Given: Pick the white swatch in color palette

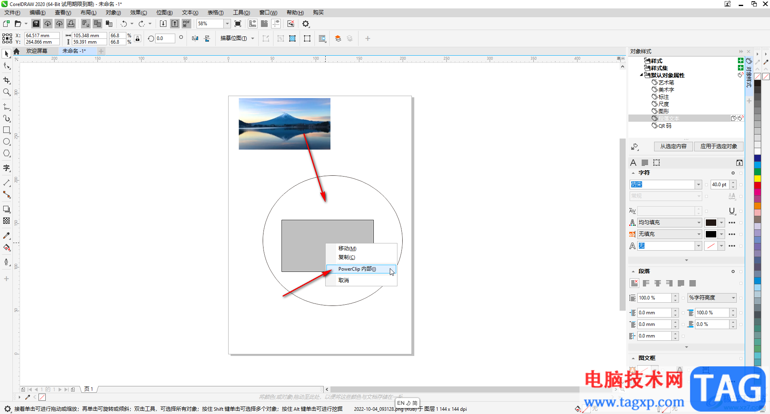Looking at the screenshot, I should tap(758, 151).
